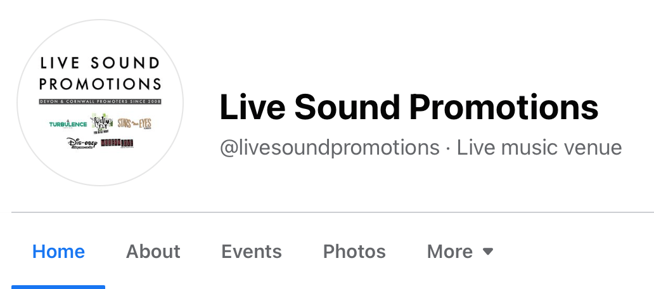Click the LIVE SOUND text in the avatar
654x289 pixels.
click(x=100, y=63)
